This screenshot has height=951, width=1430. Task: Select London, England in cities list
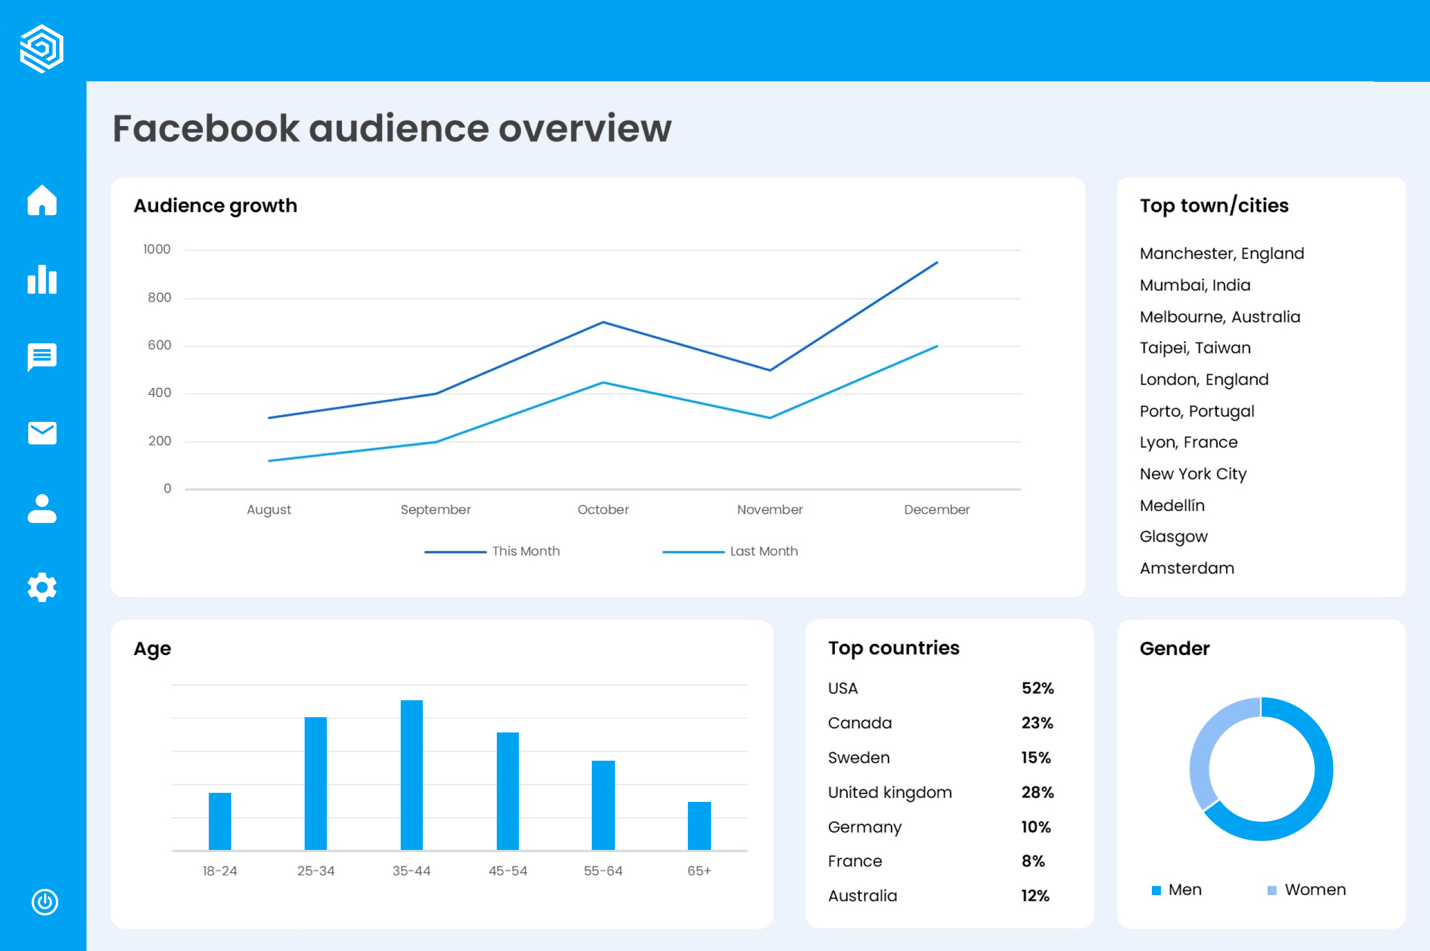pyautogui.click(x=1204, y=379)
